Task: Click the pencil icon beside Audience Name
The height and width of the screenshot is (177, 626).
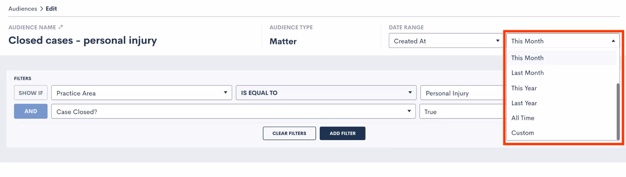Action: click(61, 27)
